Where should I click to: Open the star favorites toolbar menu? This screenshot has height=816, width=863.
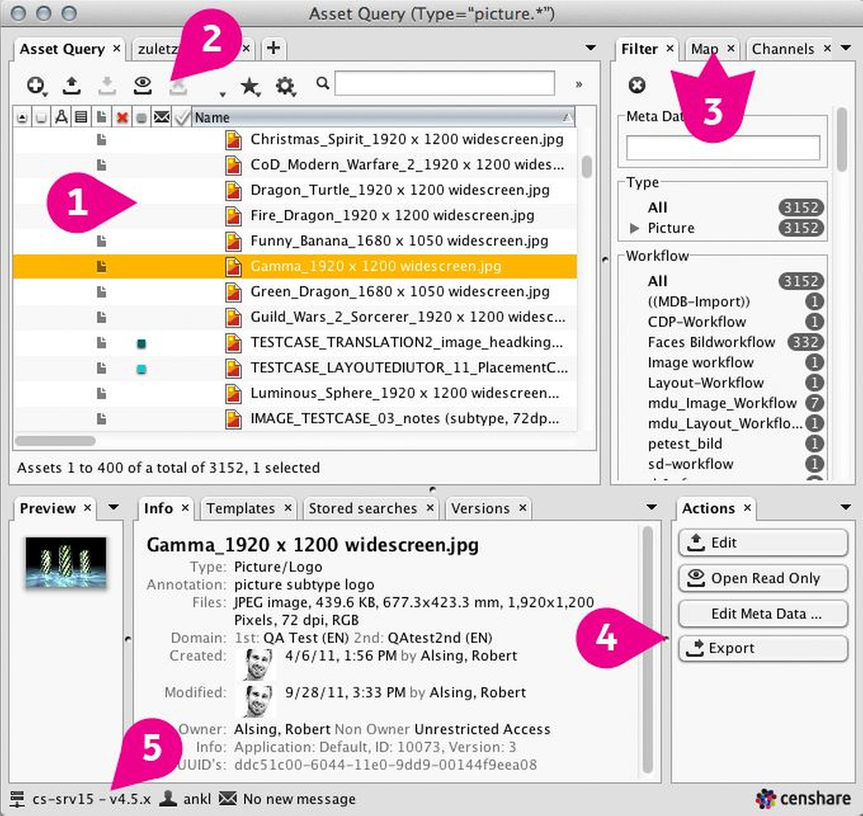click(x=250, y=86)
